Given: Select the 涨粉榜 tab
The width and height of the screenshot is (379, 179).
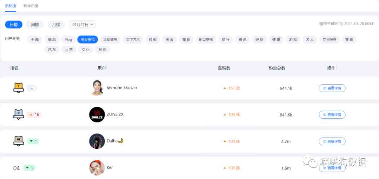Looking at the screenshot, I should coord(11,6).
